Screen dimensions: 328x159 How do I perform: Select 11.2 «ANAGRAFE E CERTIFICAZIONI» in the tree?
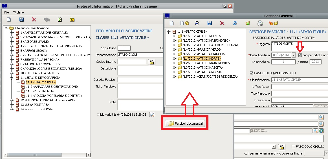pyautogui.click(x=52, y=87)
